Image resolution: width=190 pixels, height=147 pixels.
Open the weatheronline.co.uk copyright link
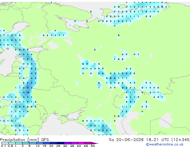click(x=165, y=144)
